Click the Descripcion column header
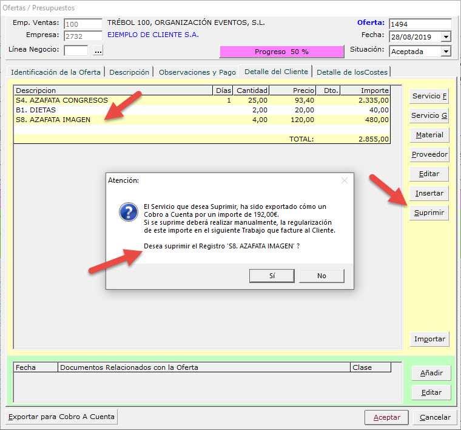This screenshot has width=461, height=430. tap(113, 90)
